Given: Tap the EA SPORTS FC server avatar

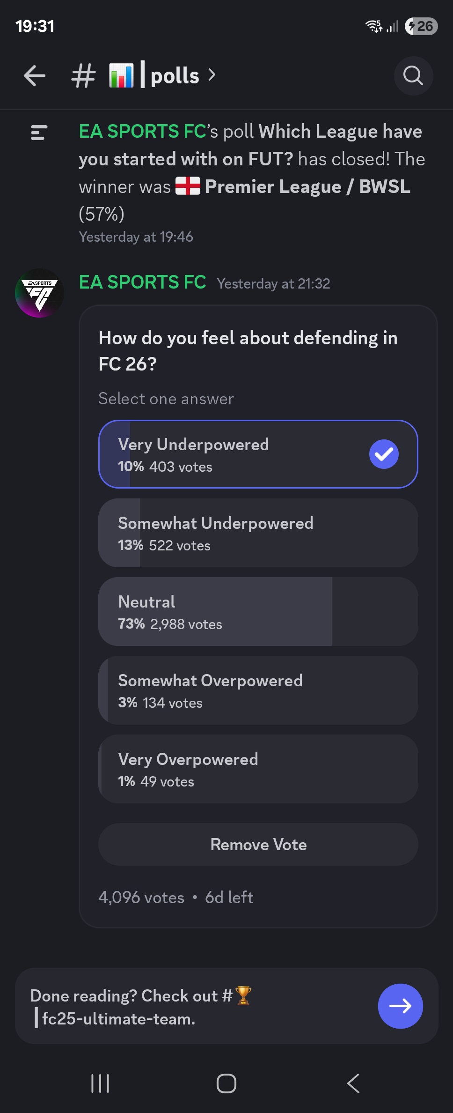Looking at the screenshot, I should (x=39, y=293).
